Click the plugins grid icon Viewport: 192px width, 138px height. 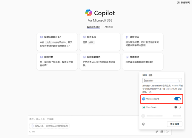[x=162, y=132]
